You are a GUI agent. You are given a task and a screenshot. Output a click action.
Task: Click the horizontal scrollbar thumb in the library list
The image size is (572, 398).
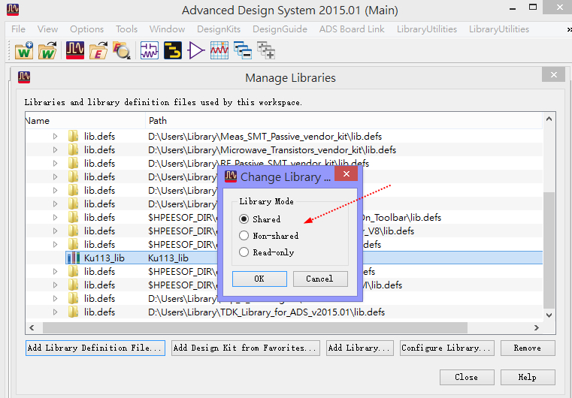tap(255, 327)
